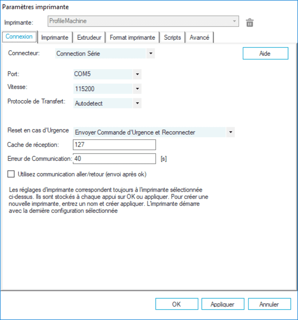Viewport: 298px width, 320px height.
Task: Select the Cache de réception label
Action: 33,145
